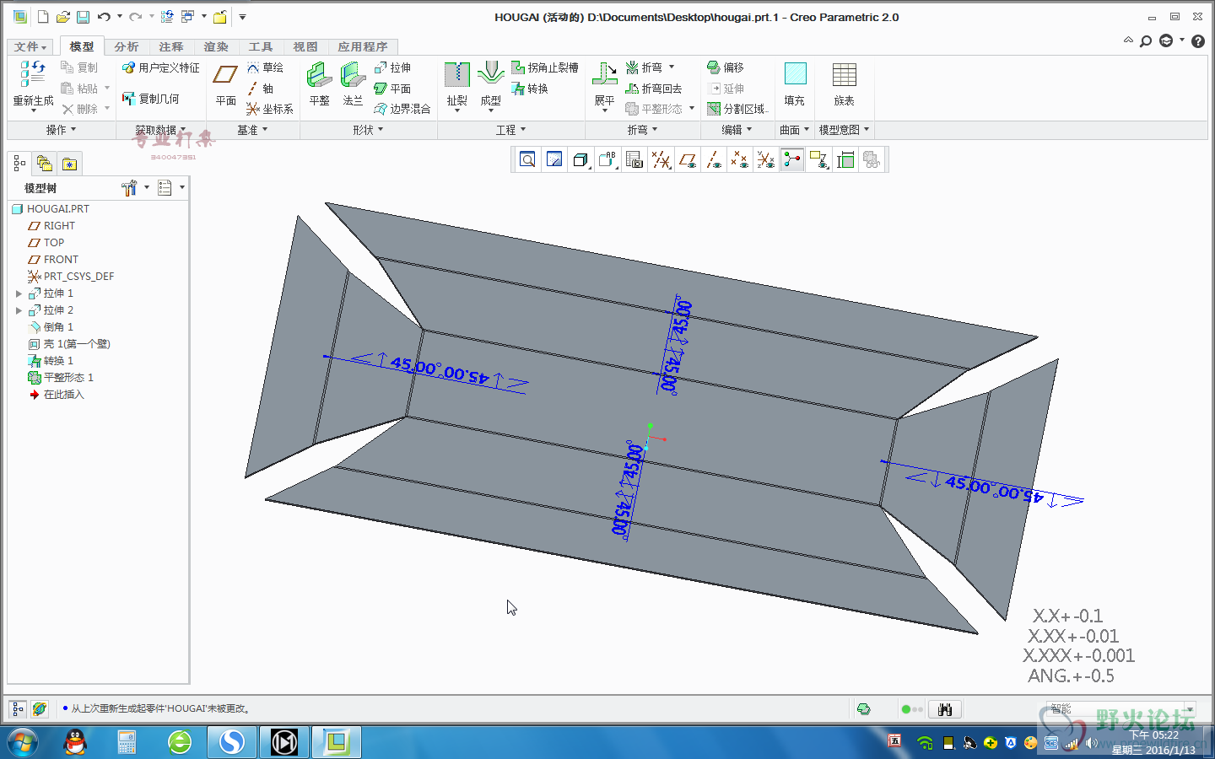The width and height of the screenshot is (1215, 759).
Task: Open file with the folder icon
Action: (x=62, y=17)
